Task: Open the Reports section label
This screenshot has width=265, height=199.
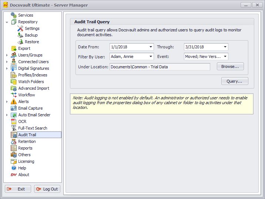Action: point(25,148)
